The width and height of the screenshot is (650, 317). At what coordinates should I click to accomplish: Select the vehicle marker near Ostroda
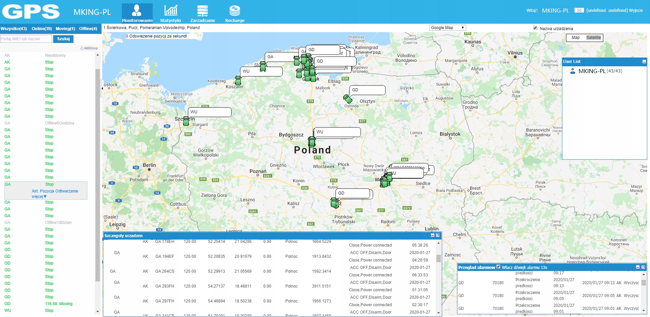click(x=348, y=99)
